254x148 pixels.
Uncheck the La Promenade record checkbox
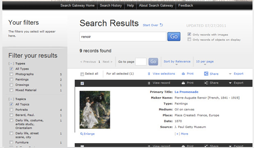(82, 83)
